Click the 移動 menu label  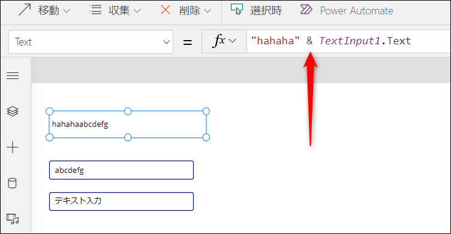point(49,11)
